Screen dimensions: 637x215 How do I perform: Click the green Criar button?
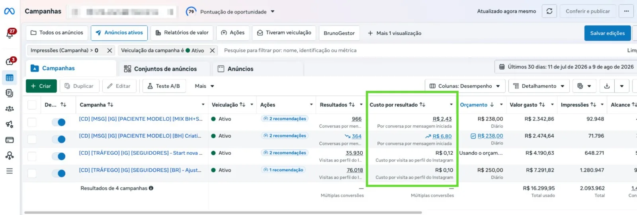coord(41,86)
